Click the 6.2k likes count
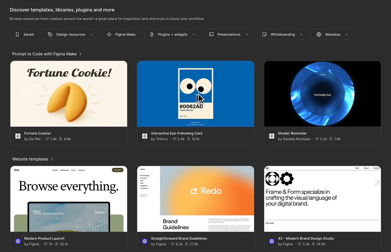 pos(179,244)
